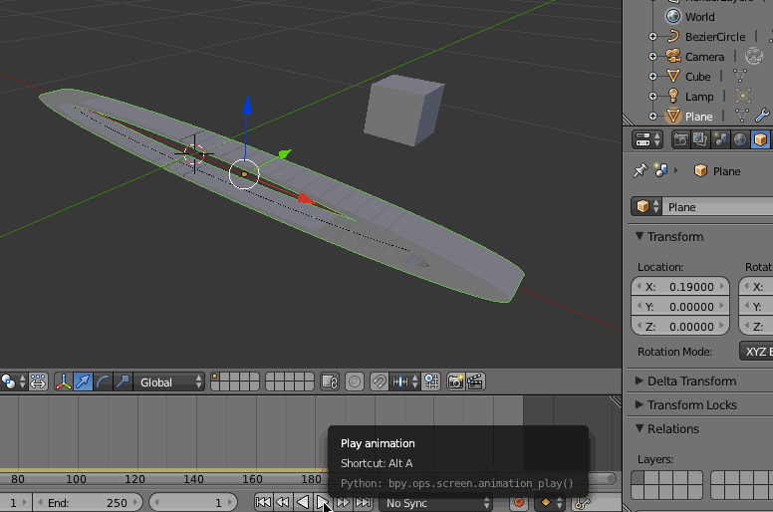Switch to the Render properties tab

[680, 139]
